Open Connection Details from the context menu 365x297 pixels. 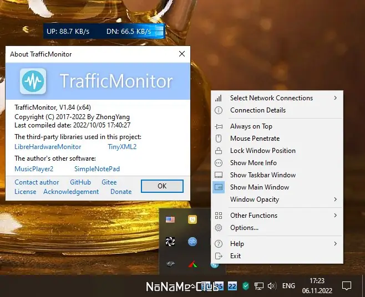(x=277, y=110)
